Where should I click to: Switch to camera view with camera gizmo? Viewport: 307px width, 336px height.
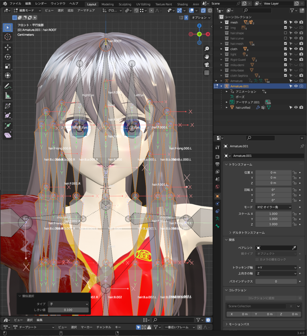point(207,65)
